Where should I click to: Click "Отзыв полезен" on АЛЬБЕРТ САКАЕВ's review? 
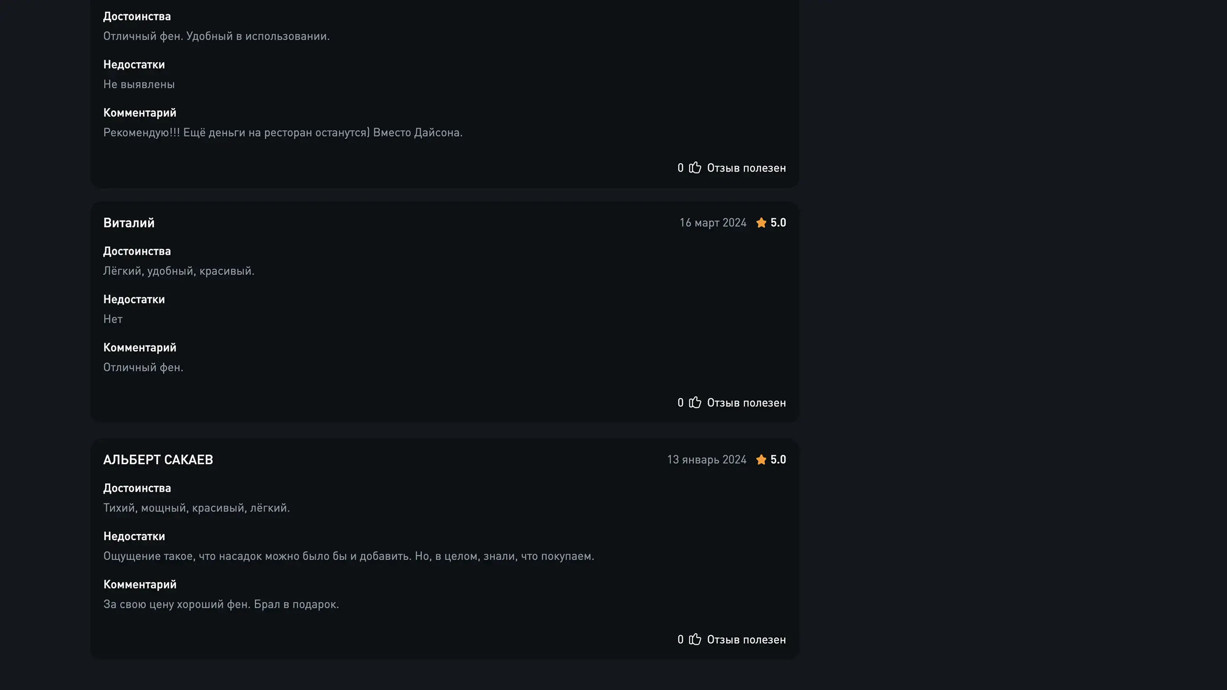746,639
